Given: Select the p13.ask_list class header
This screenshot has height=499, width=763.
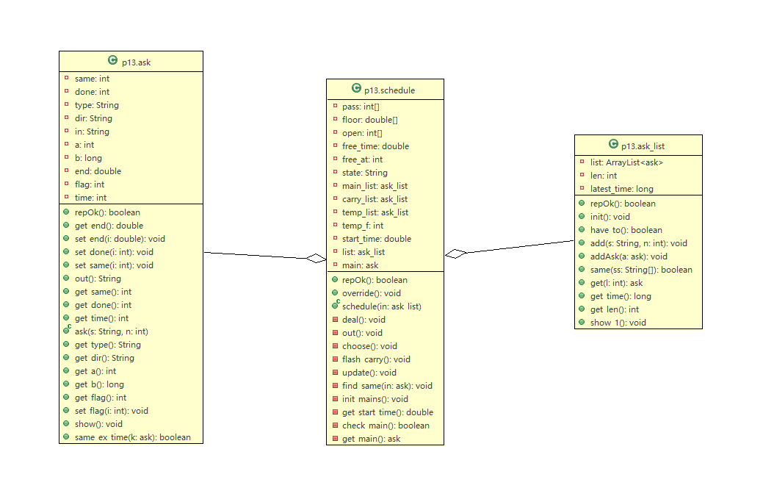Looking at the screenshot, I should point(643,146).
